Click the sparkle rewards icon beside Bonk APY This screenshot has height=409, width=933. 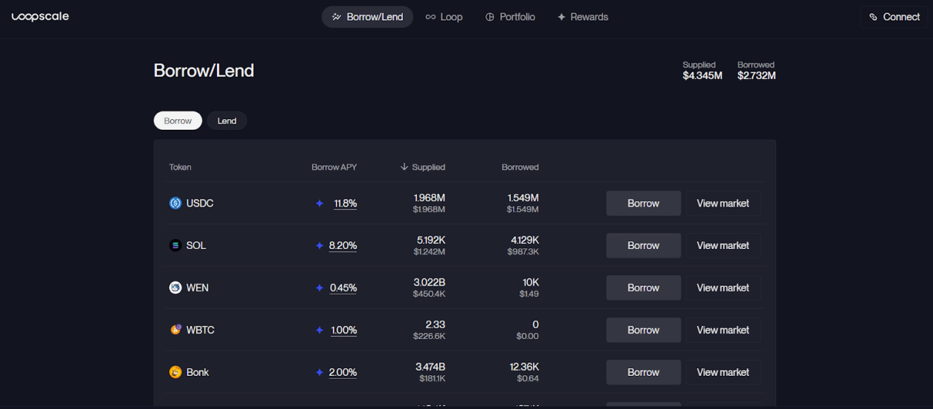pyautogui.click(x=319, y=372)
